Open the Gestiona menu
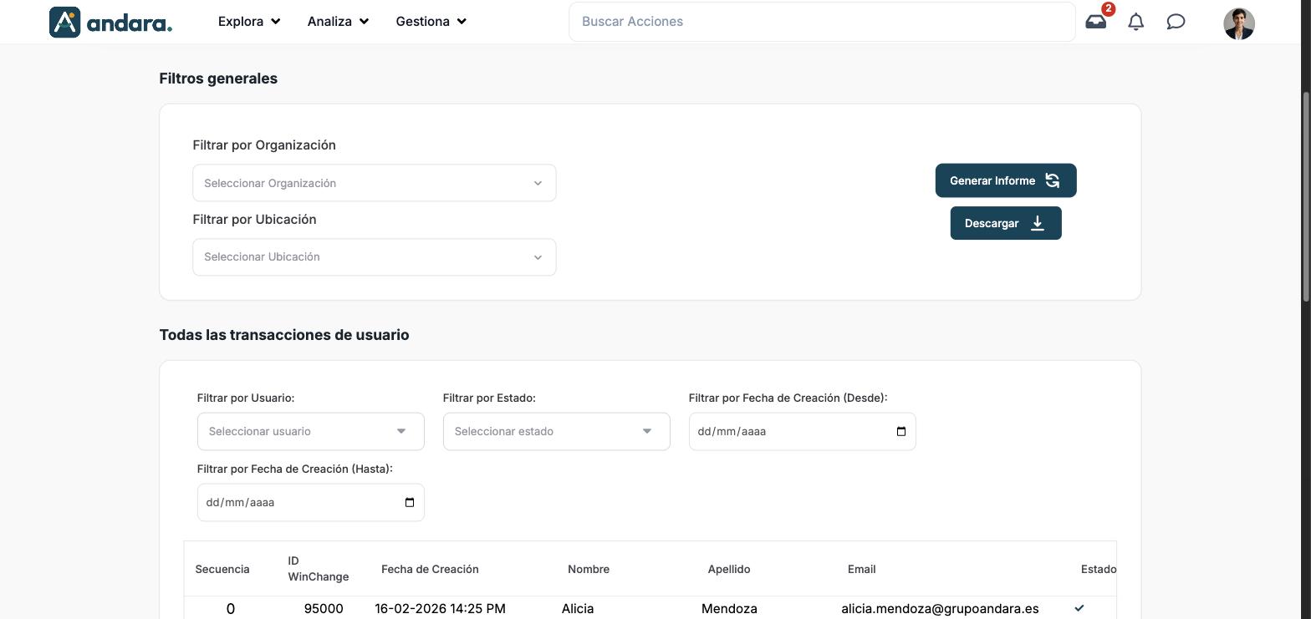 (x=431, y=22)
